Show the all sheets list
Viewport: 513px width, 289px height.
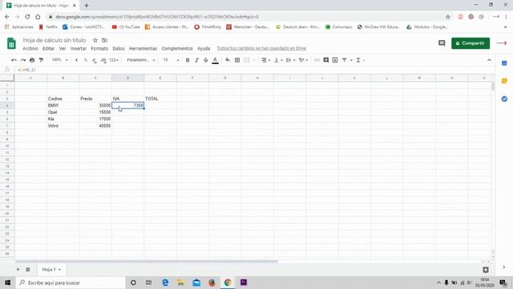(x=28, y=270)
